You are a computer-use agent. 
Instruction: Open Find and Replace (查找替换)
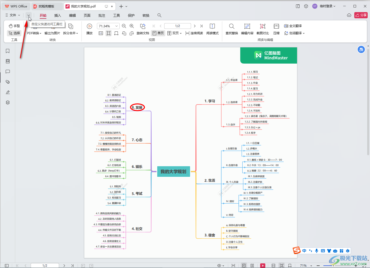point(232,29)
